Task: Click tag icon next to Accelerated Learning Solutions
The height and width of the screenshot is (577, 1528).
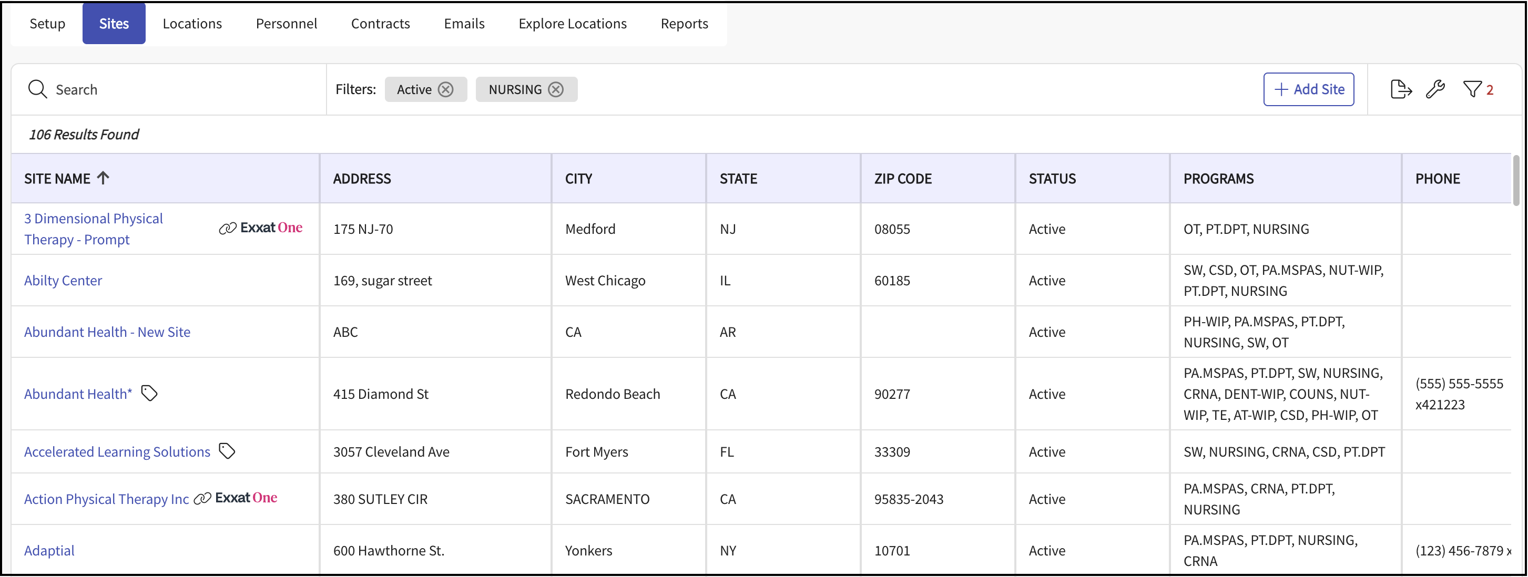Action: 227,451
